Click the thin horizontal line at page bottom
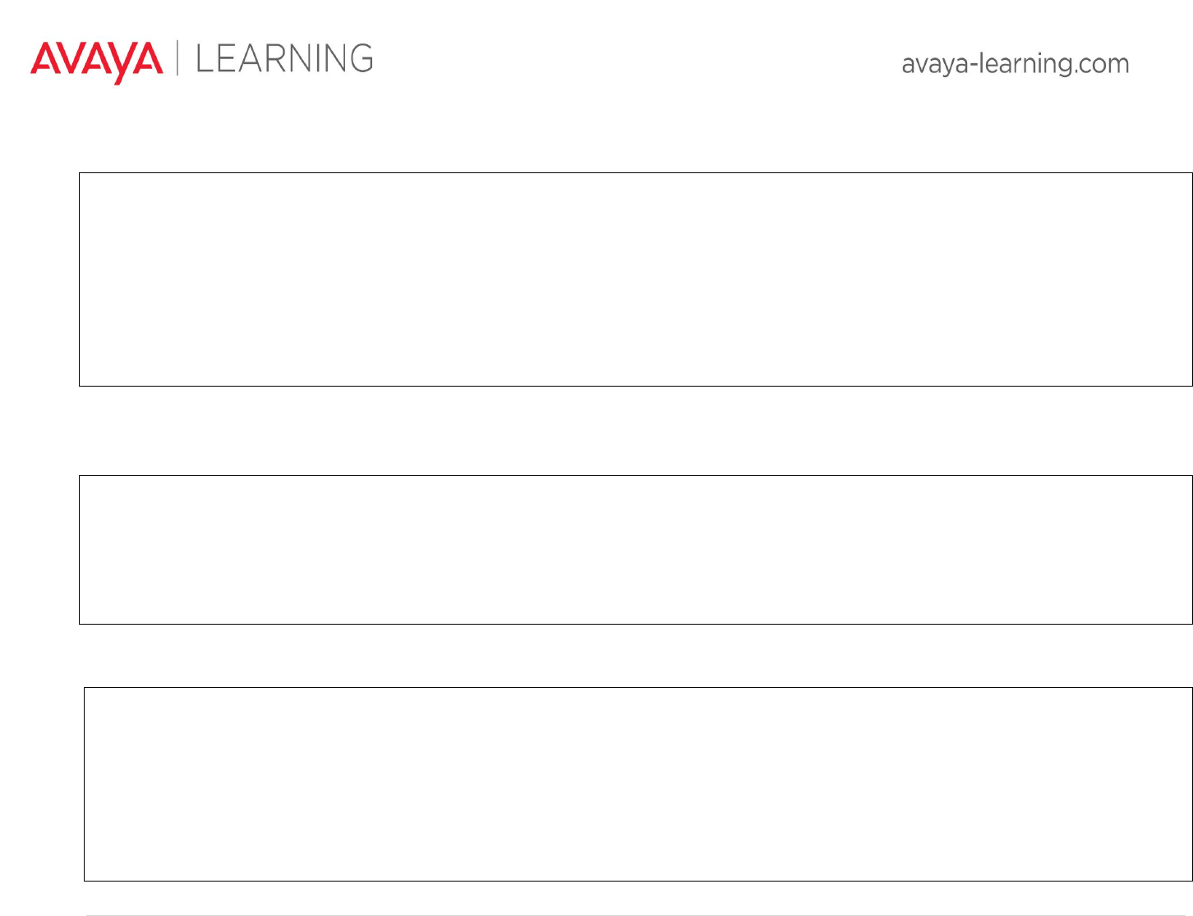The image size is (1193, 916). click(x=638, y=914)
